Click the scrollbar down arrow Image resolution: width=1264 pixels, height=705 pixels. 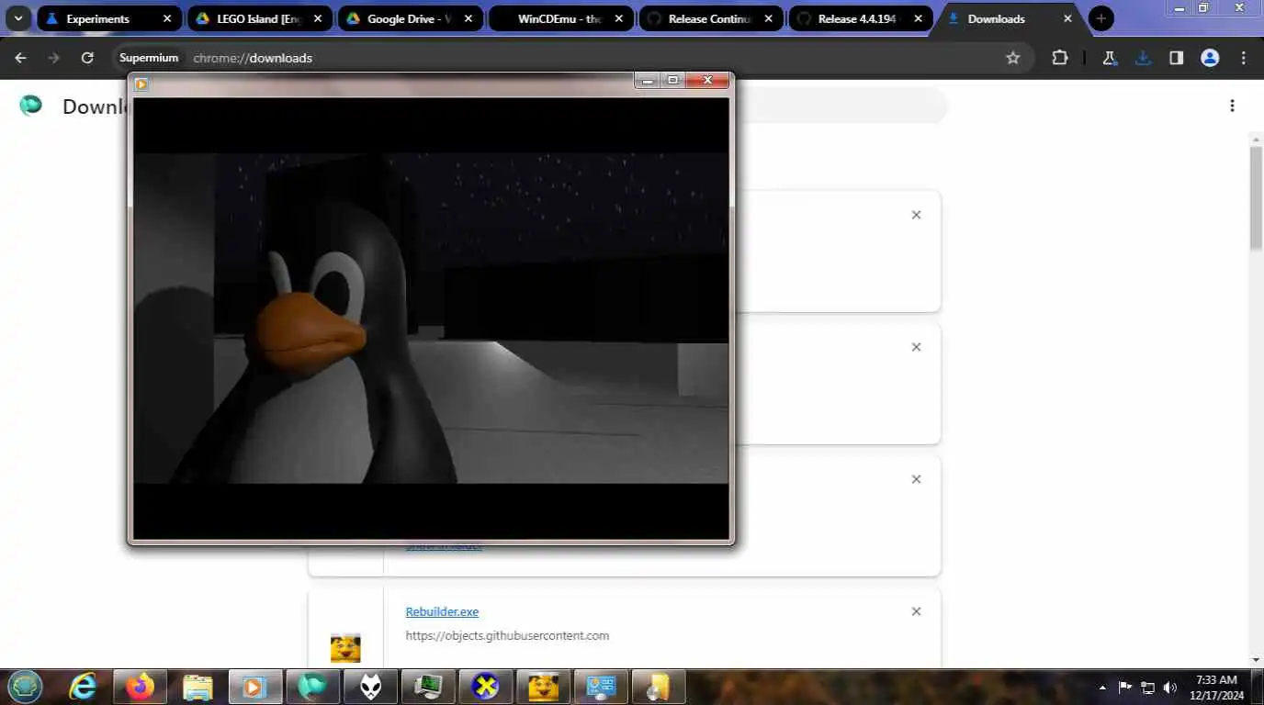[x=1256, y=660]
